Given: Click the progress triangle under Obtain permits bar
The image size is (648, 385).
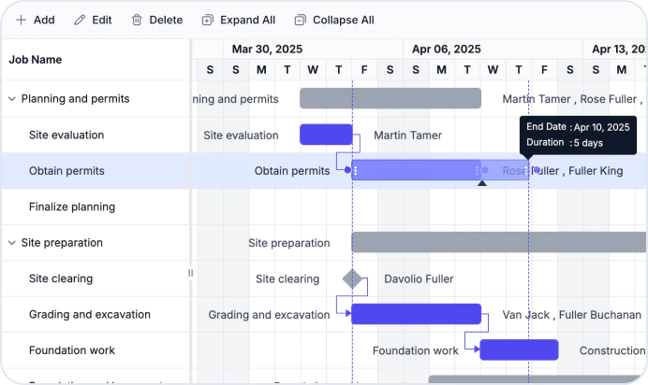Looking at the screenshot, I should point(482,182).
